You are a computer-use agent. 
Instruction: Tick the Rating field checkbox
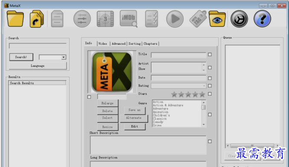[210, 86]
